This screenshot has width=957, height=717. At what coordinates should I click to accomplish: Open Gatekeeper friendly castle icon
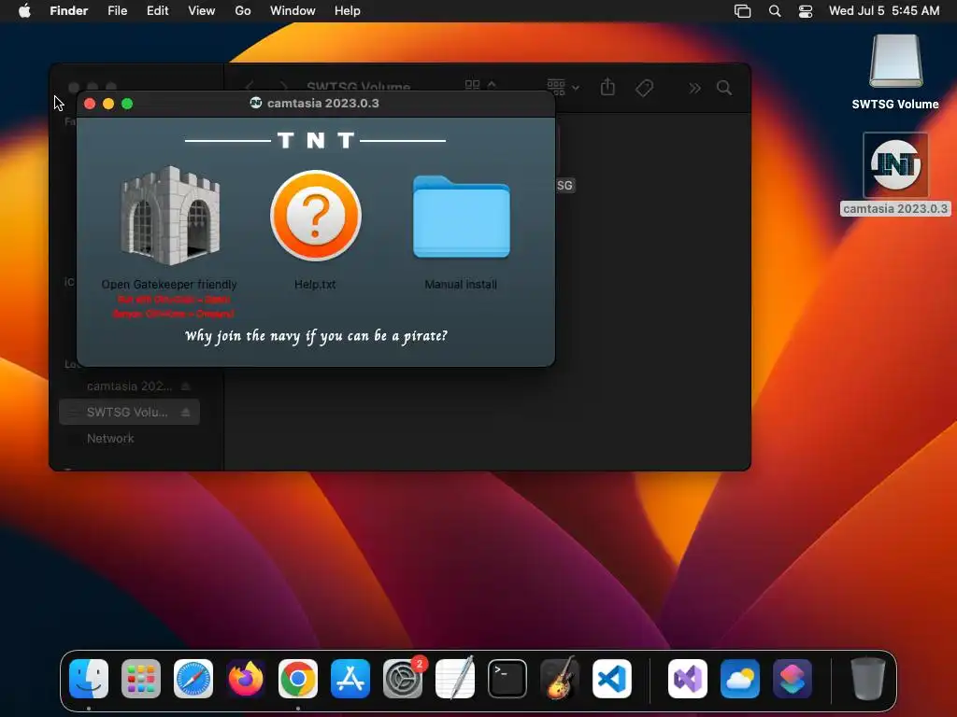(170, 216)
